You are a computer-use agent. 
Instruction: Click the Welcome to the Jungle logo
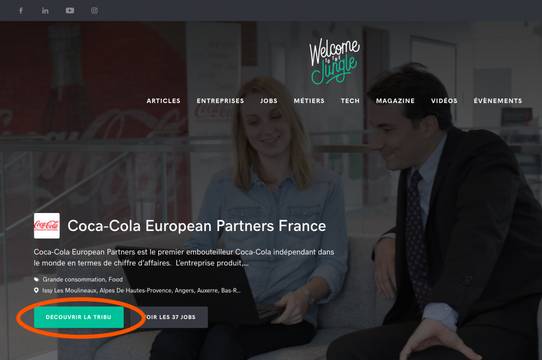[x=335, y=61]
